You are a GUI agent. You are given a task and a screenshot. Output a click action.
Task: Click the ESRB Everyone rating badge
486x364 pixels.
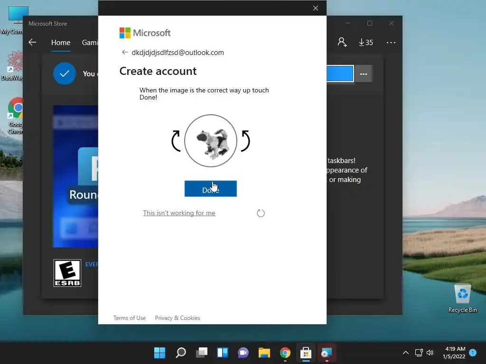point(67,273)
